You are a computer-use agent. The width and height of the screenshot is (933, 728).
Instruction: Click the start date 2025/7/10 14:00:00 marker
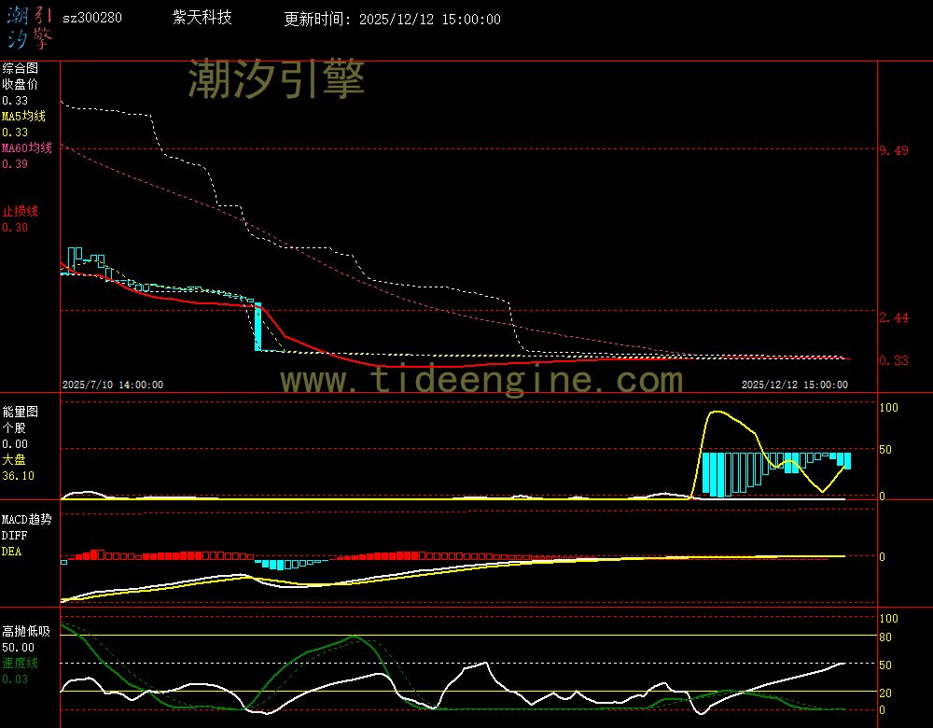coord(113,385)
